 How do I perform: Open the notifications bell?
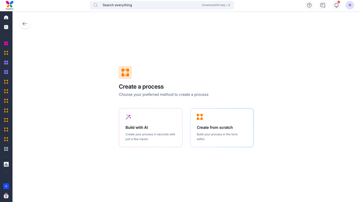(336, 5)
